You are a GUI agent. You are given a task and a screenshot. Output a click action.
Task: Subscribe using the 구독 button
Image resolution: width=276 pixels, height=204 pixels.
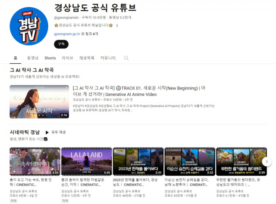click(x=61, y=44)
